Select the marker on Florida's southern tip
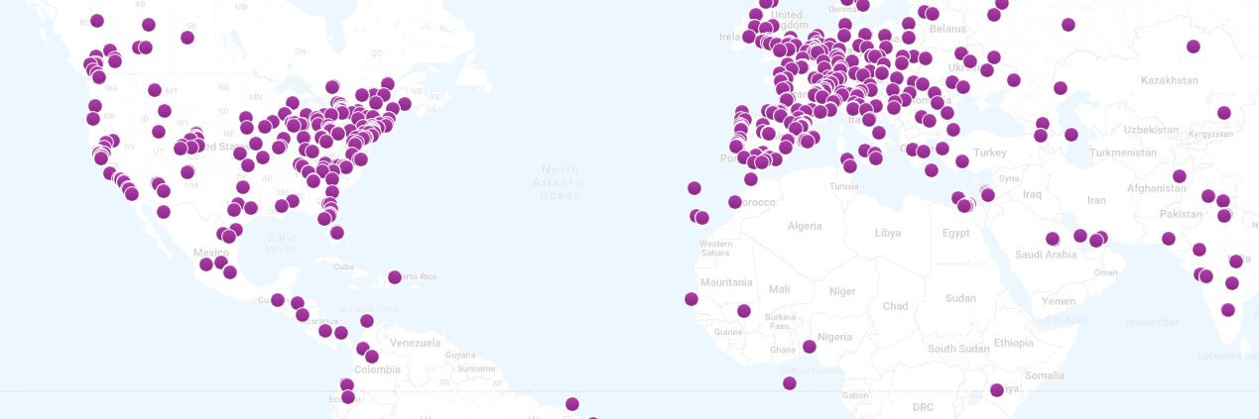This screenshot has width=1259, height=419. point(337,233)
